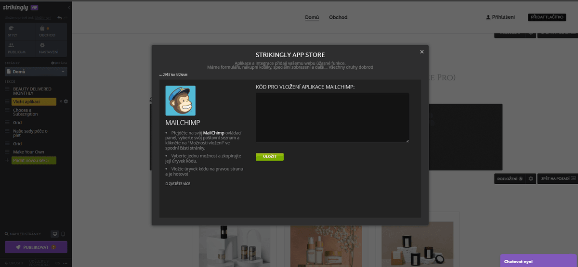Grab the drag handle of 'Make Your Own'

point(7,152)
